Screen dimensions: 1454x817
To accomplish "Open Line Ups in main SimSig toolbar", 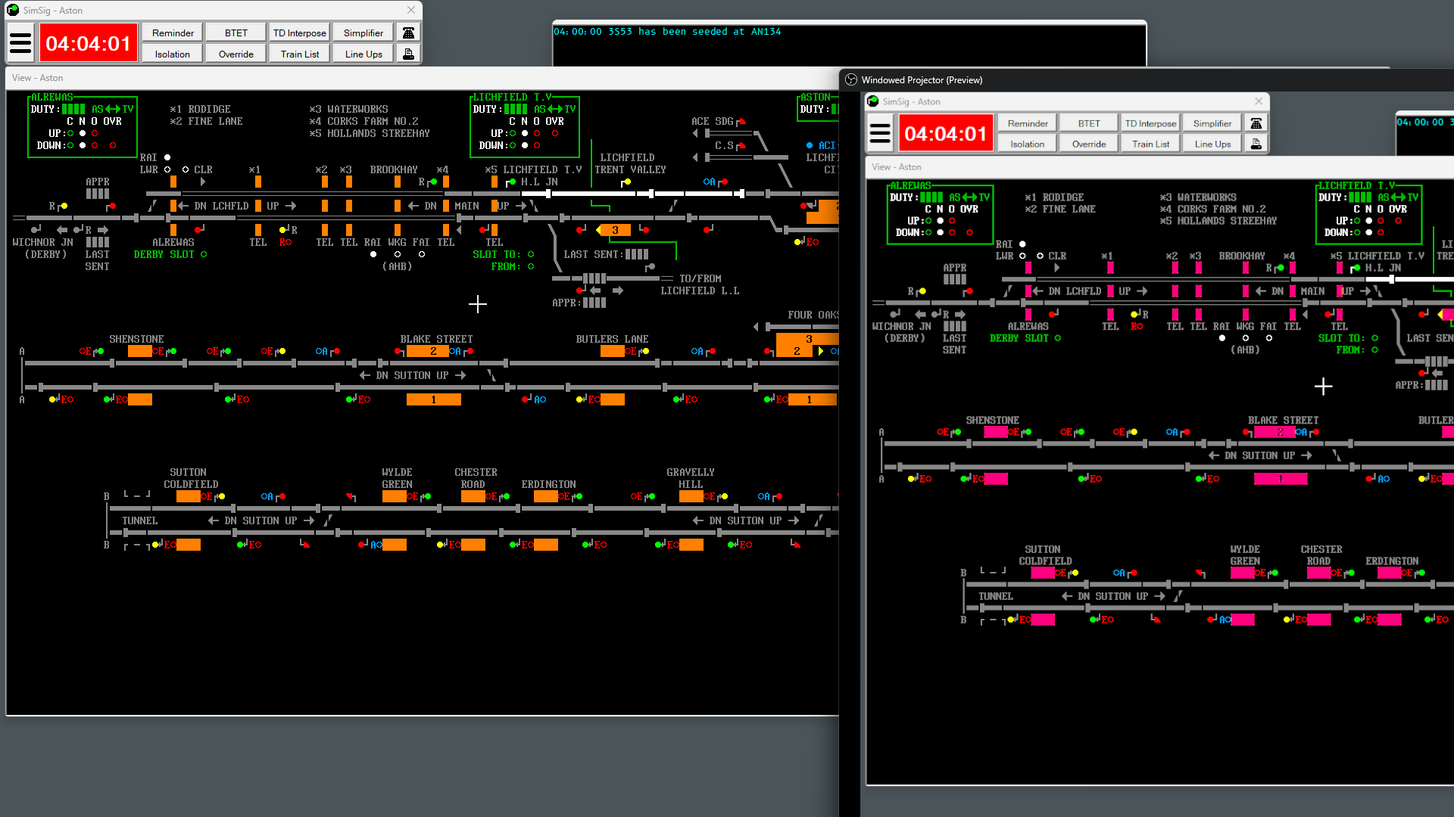I will click(x=363, y=54).
